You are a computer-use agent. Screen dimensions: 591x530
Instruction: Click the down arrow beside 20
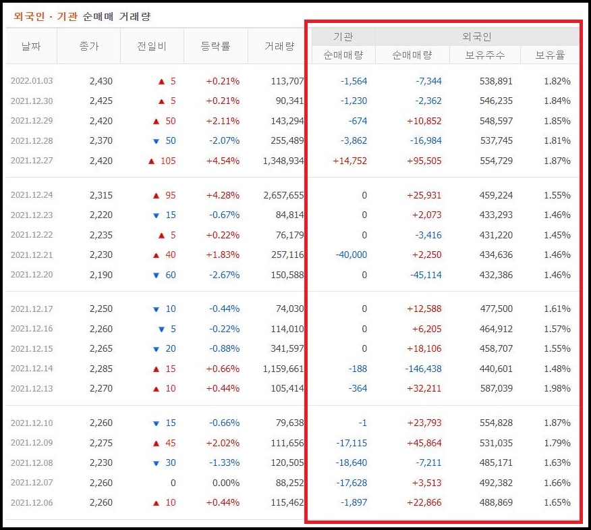[x=156, y=349]
